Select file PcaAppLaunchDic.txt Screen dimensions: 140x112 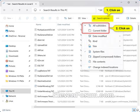coord(45,30)
